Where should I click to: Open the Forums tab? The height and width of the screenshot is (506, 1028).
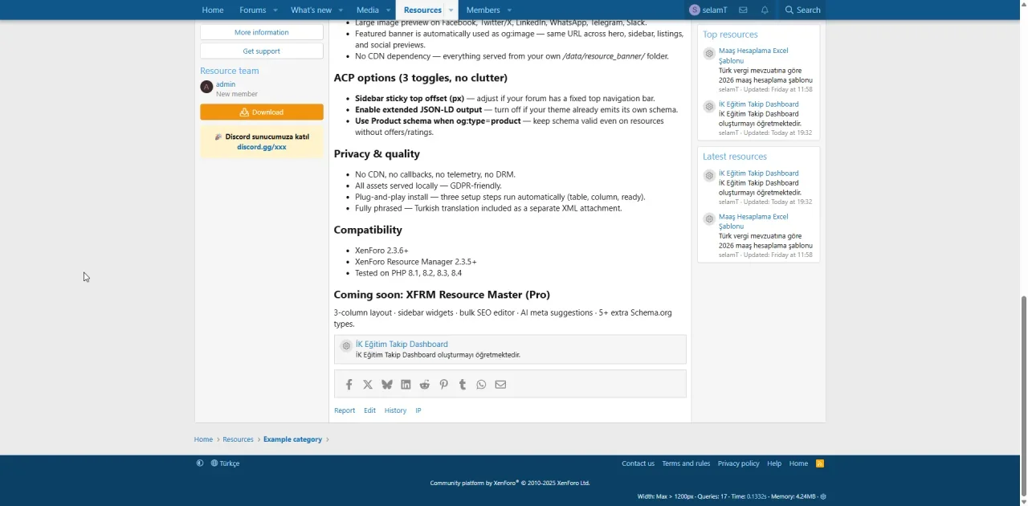click(252, 10)
